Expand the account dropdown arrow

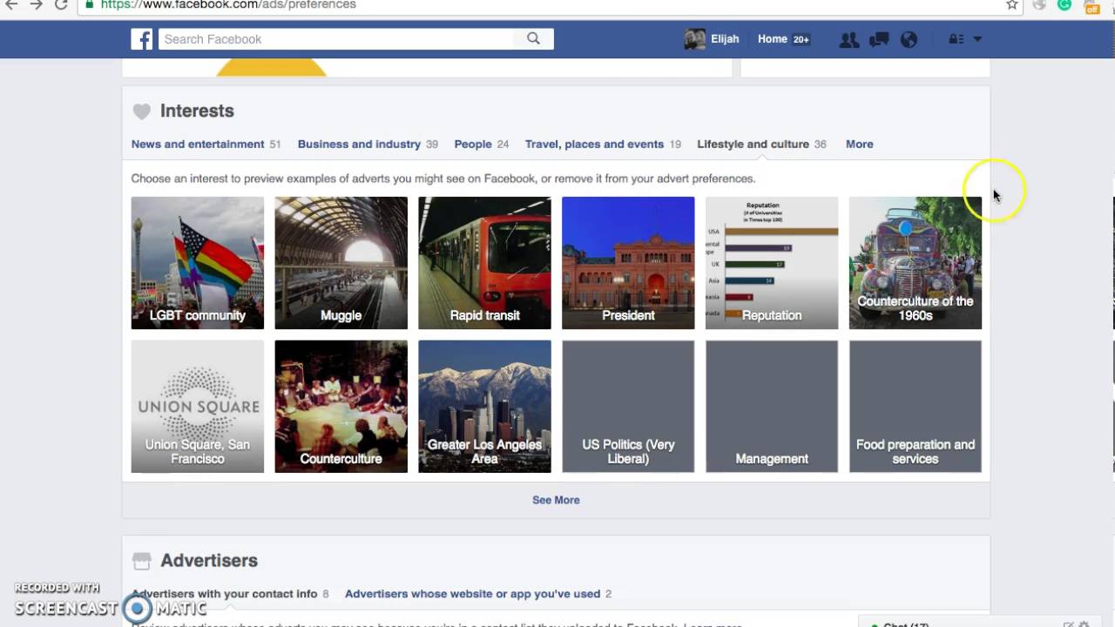click(977, 39)
